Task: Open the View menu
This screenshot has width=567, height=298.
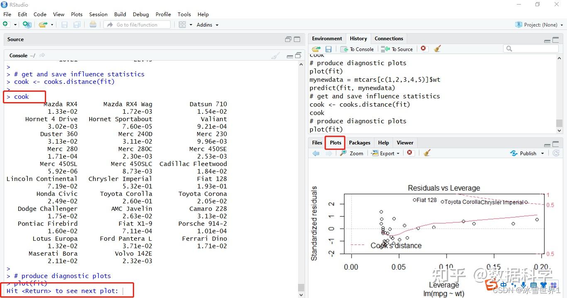Action: click(59, 14)
